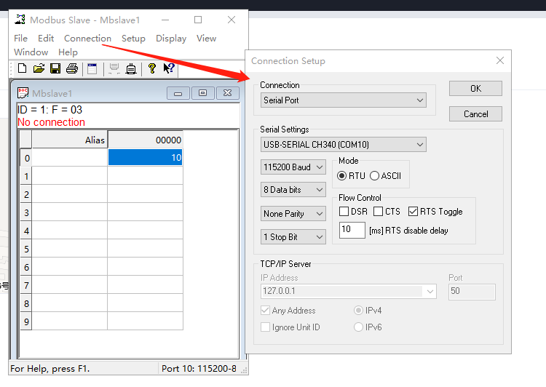Click the Open file folder icon

tap(39, 68)
